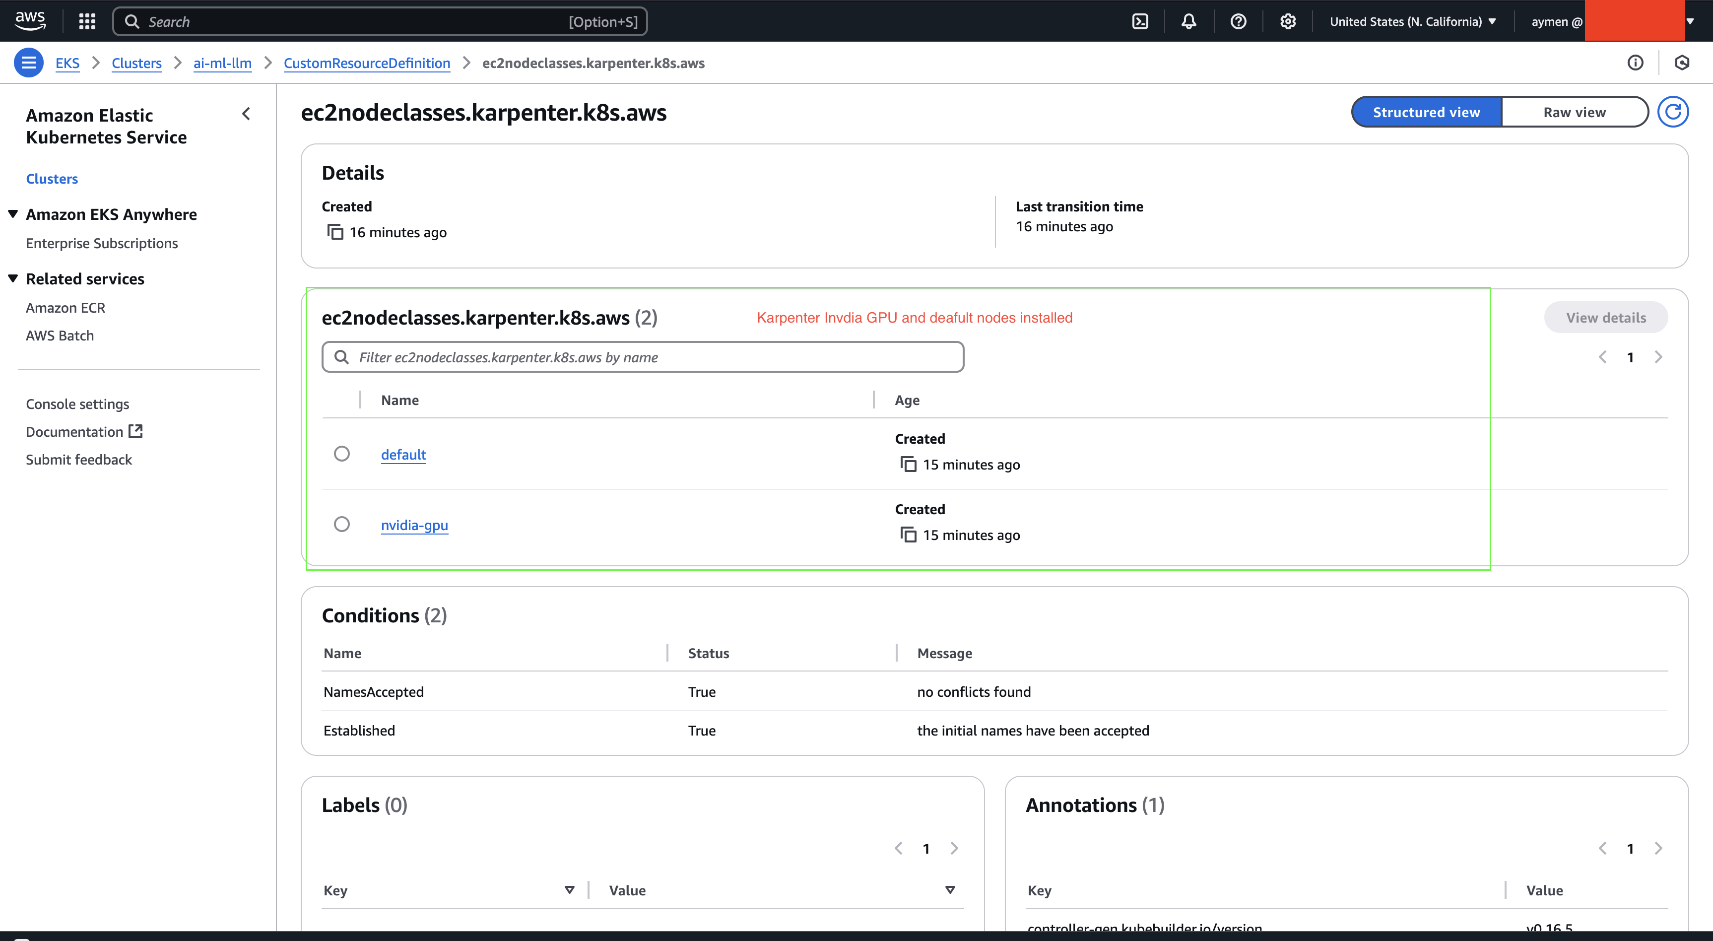The height and width of the screenshot is (941, 1713).
Task: Go to previous page of node classes list
Action: [x=1603, y=357]
